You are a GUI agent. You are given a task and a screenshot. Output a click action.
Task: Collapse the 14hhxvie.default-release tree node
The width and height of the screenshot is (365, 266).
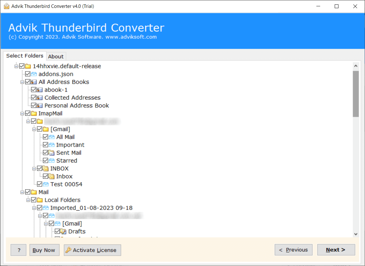point(16,66)
